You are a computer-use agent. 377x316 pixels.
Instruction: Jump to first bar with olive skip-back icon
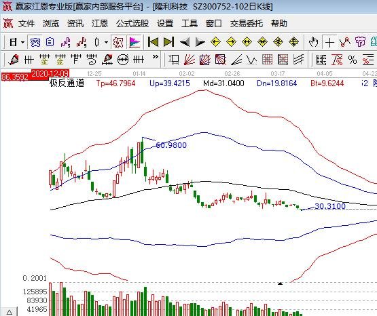153,42
